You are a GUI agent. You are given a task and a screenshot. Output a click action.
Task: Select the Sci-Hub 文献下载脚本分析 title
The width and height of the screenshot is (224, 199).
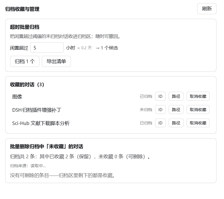pyautogui.click(x=41, y=123)
